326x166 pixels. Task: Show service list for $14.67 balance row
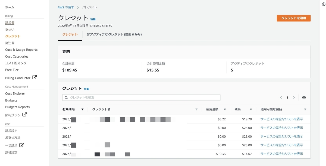click(281, 154)
